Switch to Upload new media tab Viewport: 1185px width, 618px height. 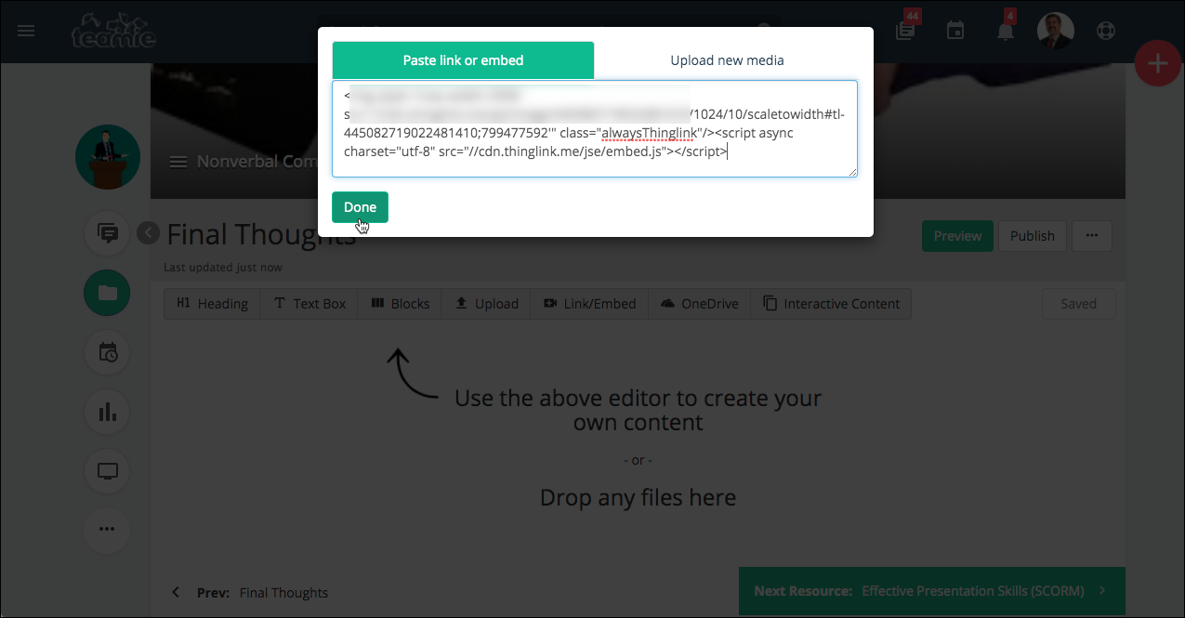tap(727, 60)
